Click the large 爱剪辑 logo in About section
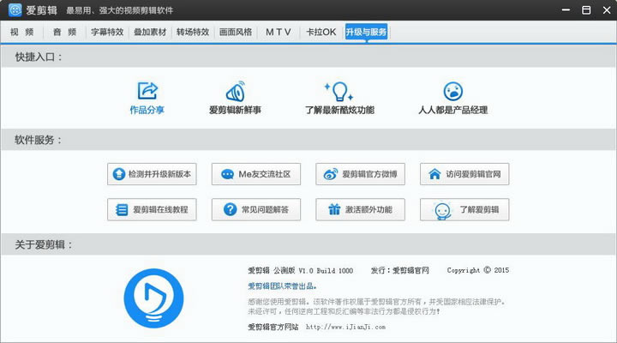Viewport: 617px width, 343px height. (x=153, y=298)
